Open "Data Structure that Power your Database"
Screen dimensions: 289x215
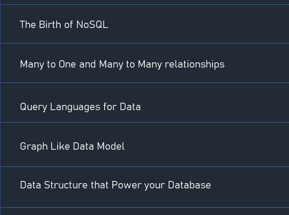[x=144, y=187]
